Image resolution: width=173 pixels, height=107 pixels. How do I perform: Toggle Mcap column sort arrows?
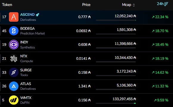click(134, 5)
